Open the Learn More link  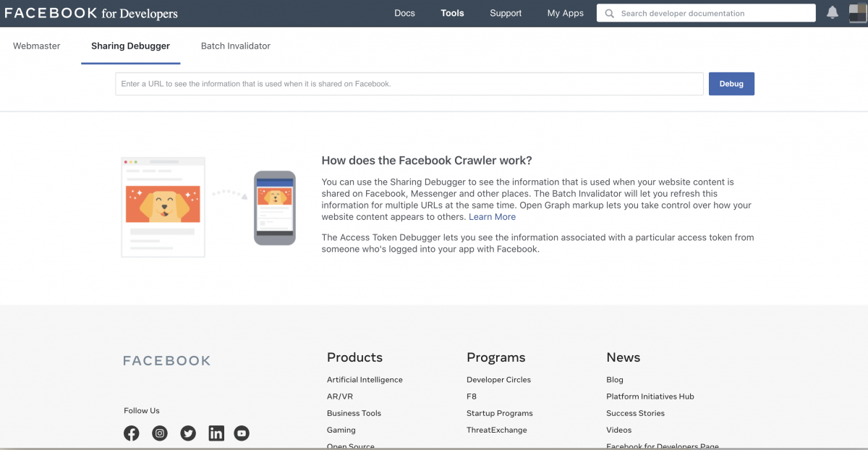tap(493, 216)
